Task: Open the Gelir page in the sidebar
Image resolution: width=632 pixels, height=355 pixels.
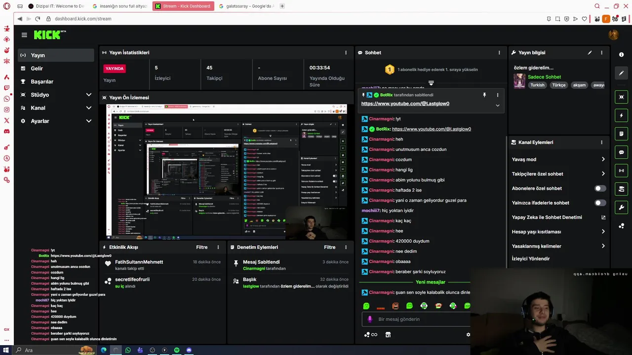Action: pyautogui.click(x=56, y=69)
